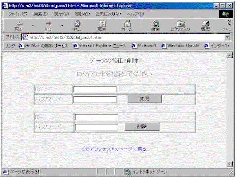Expand the links bar overflow chevron
The height and width of the screenshot is (177, 237).
(x=229, y=46)
